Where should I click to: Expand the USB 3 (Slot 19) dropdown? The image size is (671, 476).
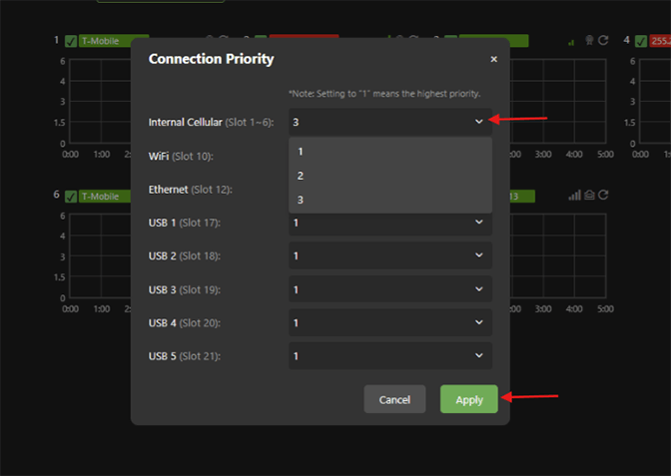point(390,289)
